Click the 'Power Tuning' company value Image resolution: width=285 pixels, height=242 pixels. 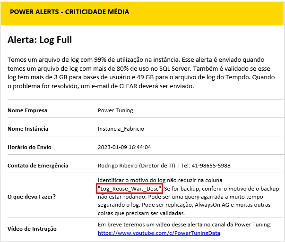coord(115,110)
